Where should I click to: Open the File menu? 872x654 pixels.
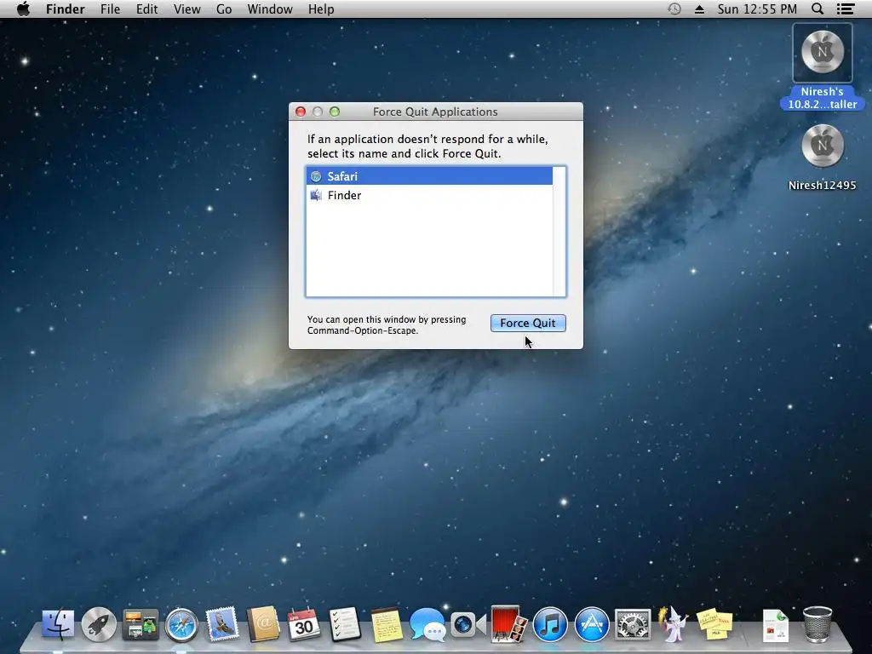110,9
